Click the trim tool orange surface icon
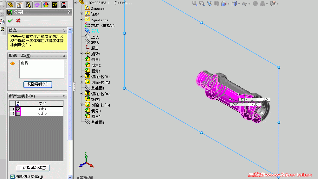This screenshot has width=318, height=179. coord(13,64)
